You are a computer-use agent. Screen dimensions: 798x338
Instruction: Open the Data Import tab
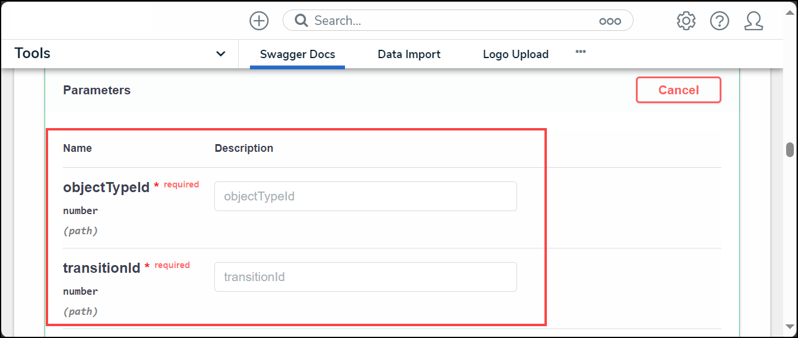pyautogui.click(x=409, y=55)
